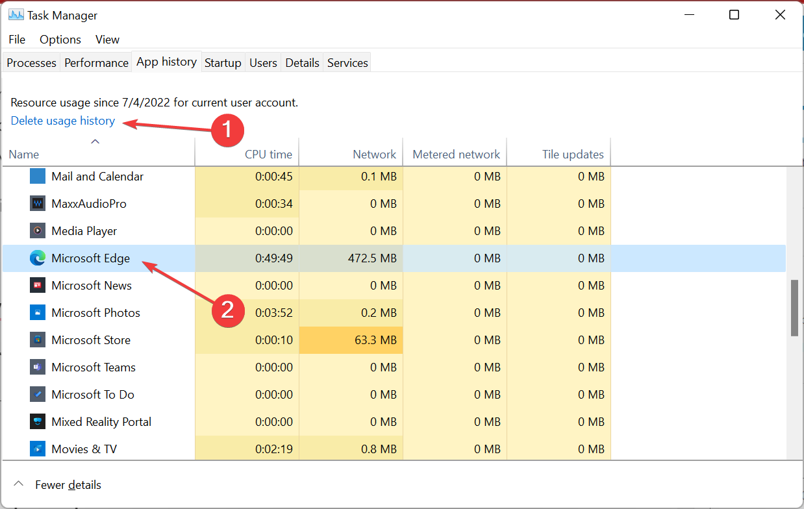Close the Task Manager window
Viewport: 804px width, 509px height.
780,15
